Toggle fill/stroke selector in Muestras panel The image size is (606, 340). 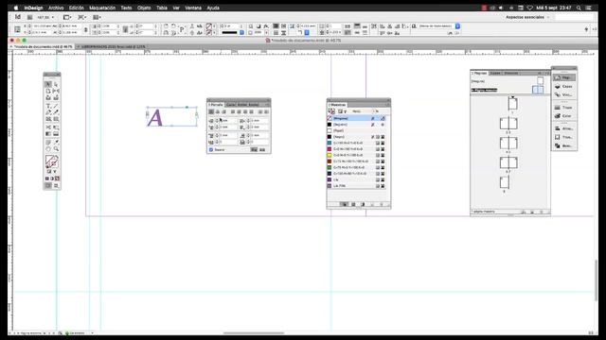pyautogui.click(x=331, y=111)
